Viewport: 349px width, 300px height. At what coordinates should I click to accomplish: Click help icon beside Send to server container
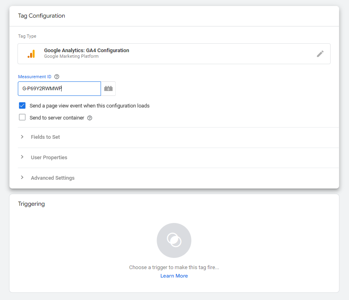[90, 118]
